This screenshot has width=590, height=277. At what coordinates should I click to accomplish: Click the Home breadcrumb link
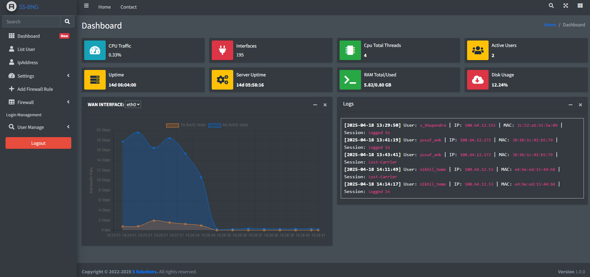coord(550,25)
